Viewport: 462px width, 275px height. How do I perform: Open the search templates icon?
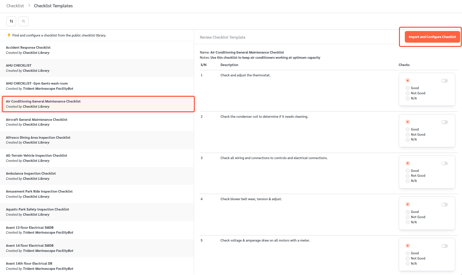23,21
